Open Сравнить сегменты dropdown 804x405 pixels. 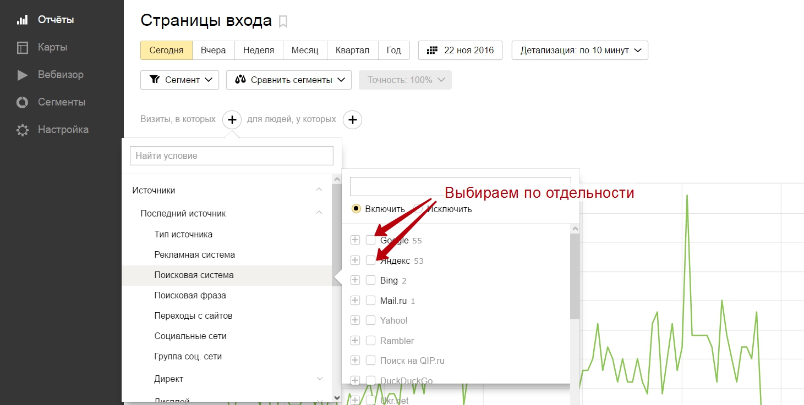pos(288,80)
